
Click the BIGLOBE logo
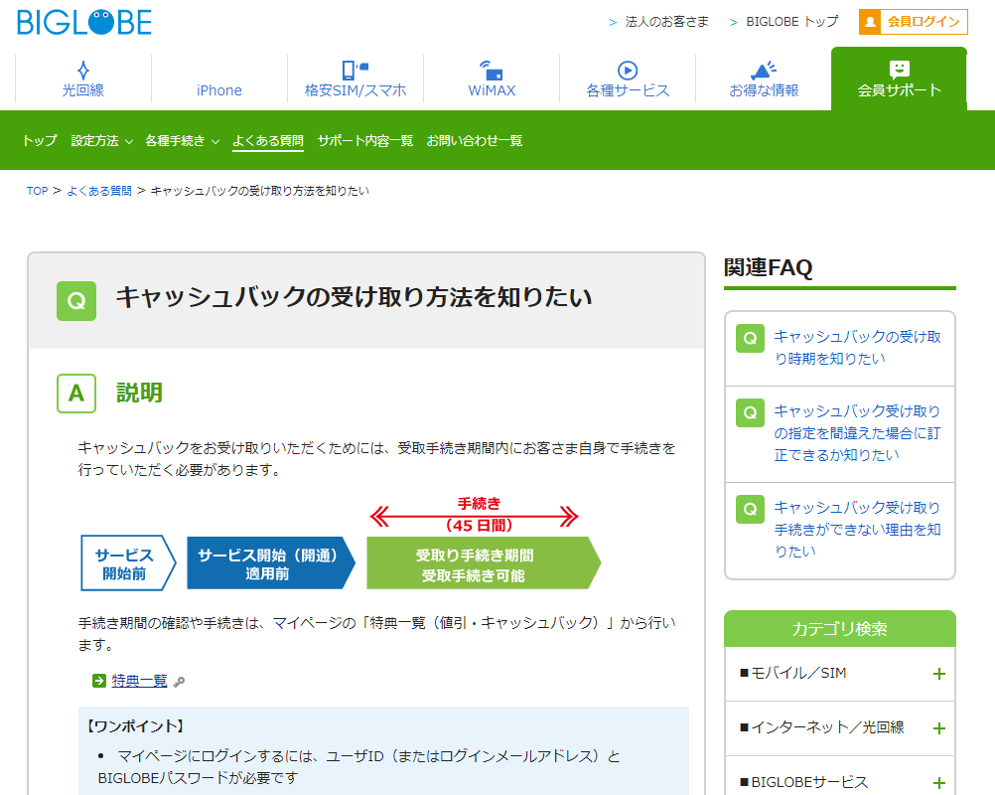tap(84, 22)
